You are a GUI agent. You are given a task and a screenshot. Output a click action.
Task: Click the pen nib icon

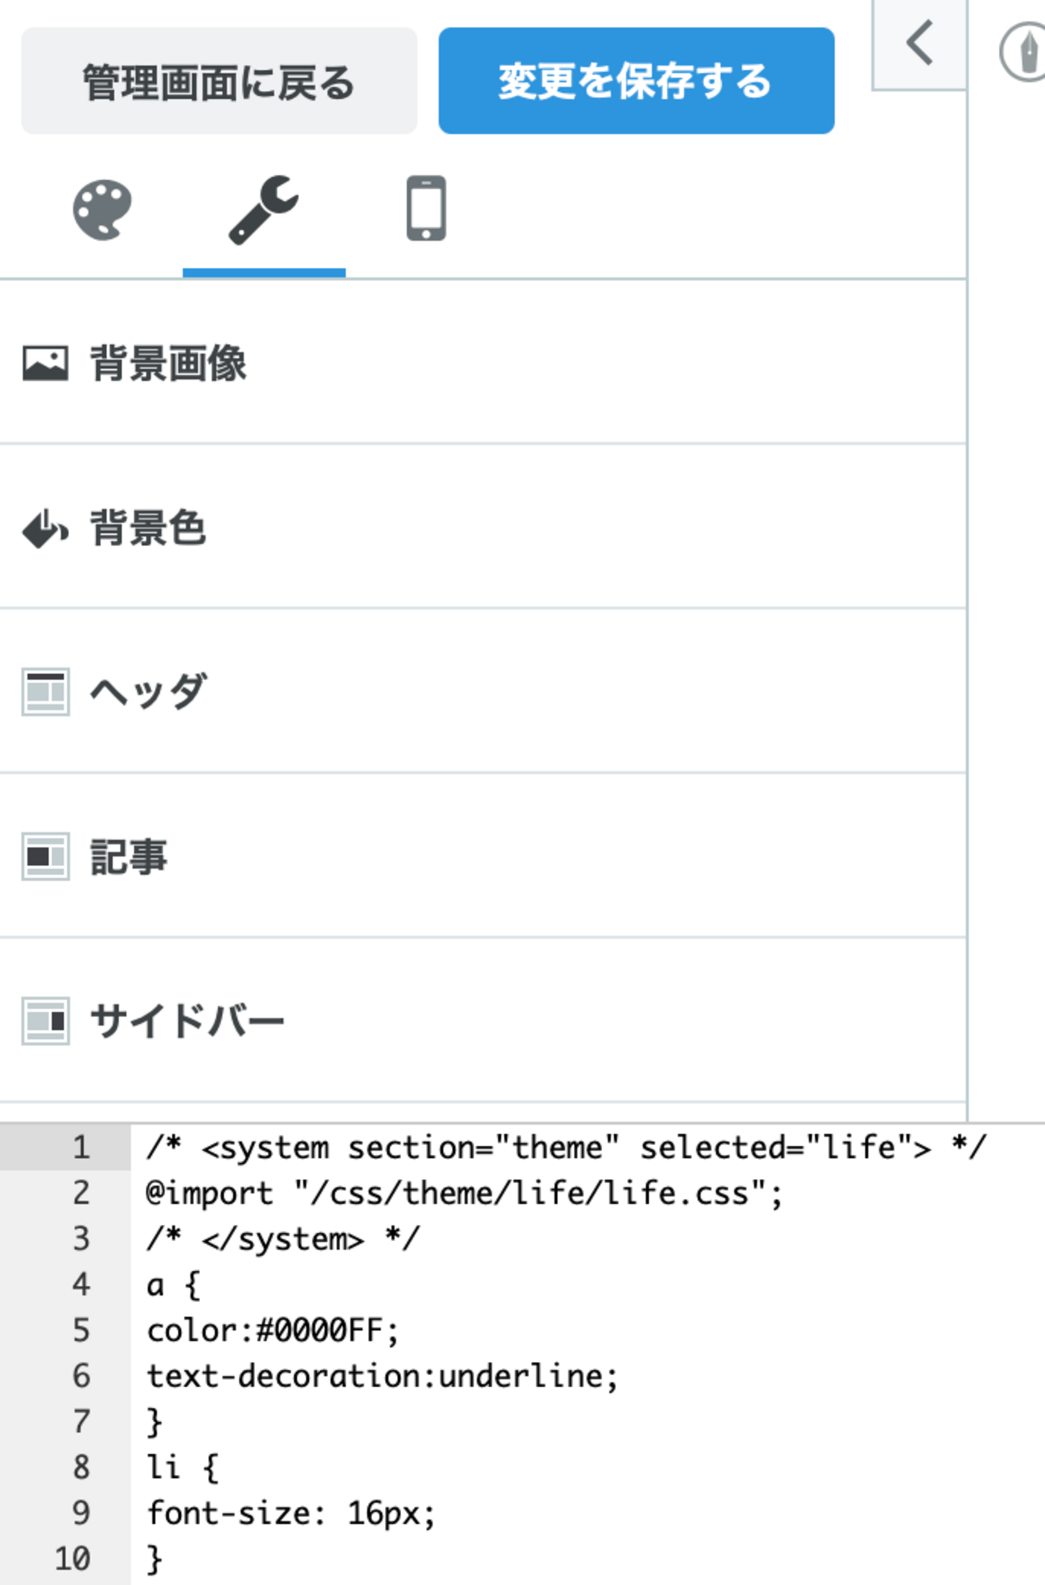[1027, 53]
